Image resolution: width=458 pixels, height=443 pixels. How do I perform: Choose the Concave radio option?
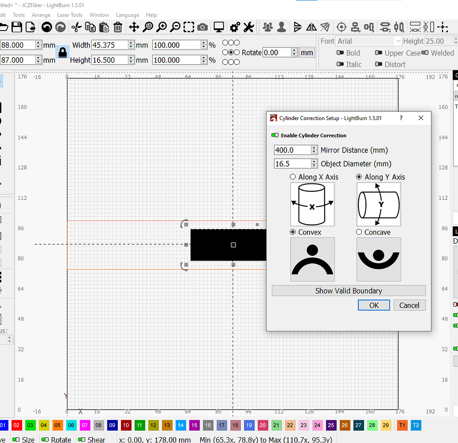pyautogui.click(x=359, y=232)
